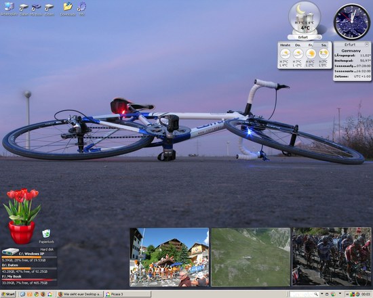Click the magnifier icon in taskbar search
This screenshot has height=298, width=373.
click(x=317, y=294)
